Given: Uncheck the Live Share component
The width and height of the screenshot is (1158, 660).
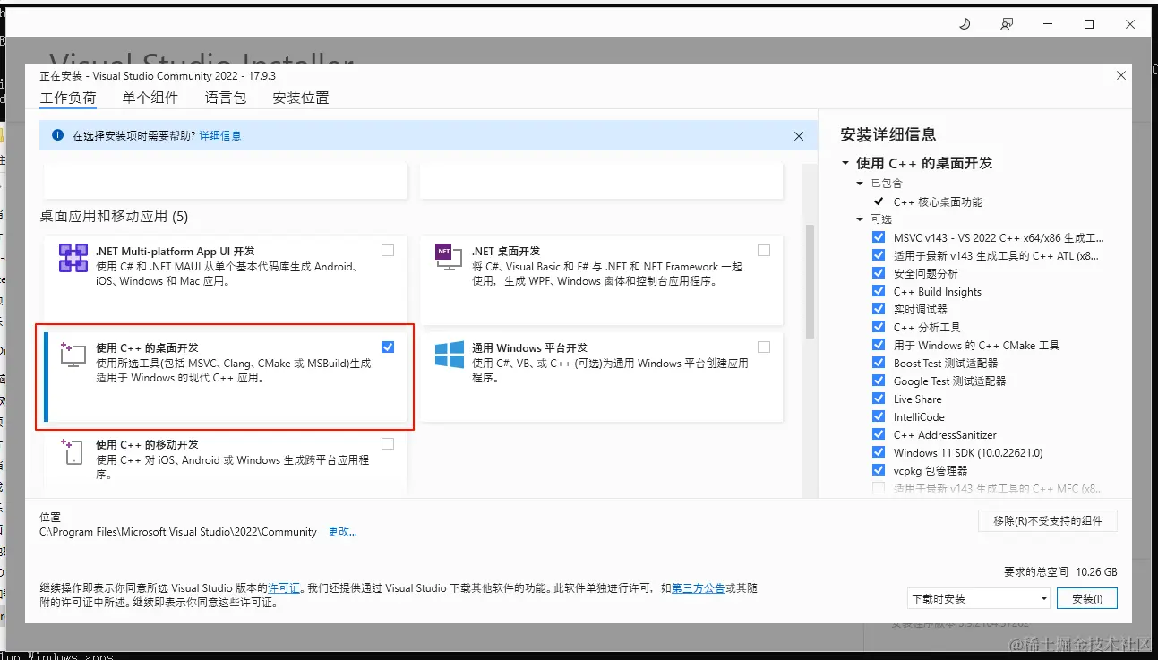Looking at the screenshot, I should click(x=879, y=399).
